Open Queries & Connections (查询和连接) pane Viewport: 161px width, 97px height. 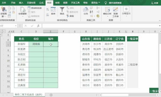click(35, 8)
